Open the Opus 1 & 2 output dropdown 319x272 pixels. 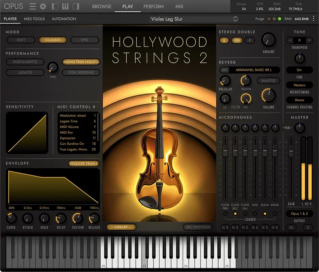coord(299,214)
